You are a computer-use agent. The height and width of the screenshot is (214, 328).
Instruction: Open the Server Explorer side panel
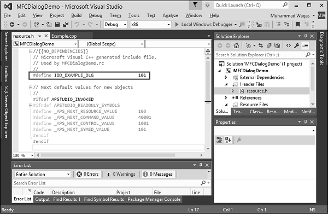[6, 47]
